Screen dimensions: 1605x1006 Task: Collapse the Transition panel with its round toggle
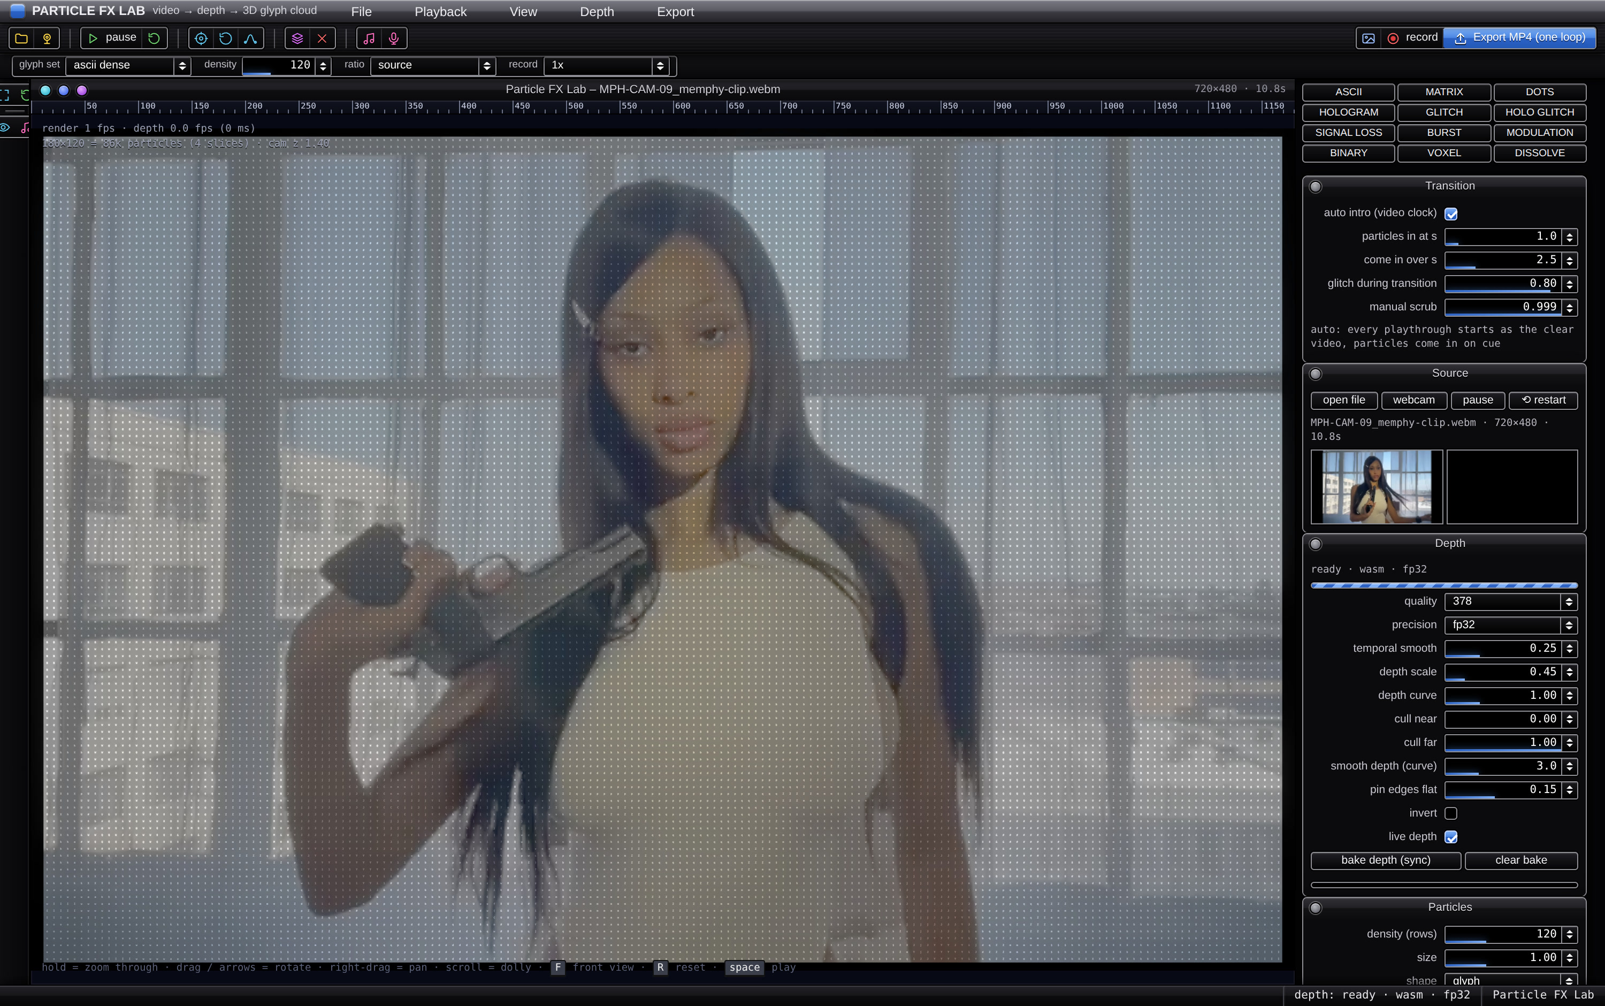pyautogui.click(x=1316, y=187)
